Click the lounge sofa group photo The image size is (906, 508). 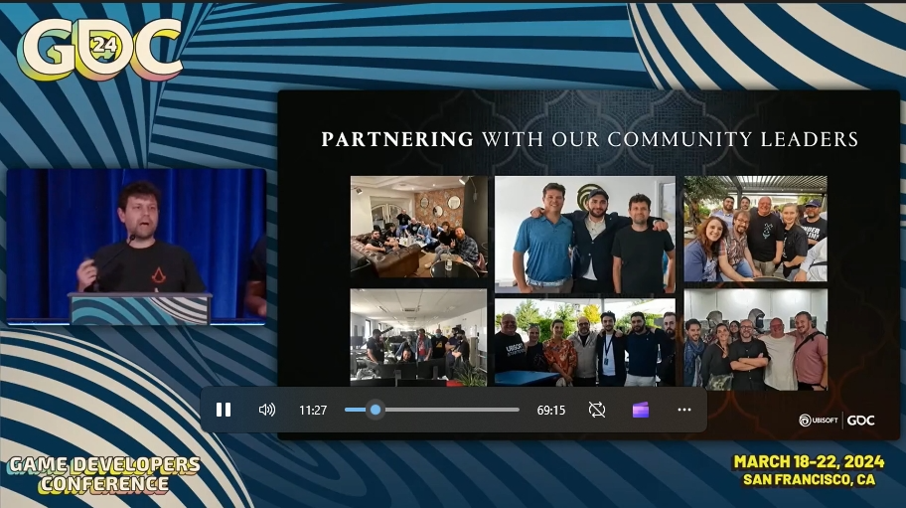coord(419,227)
